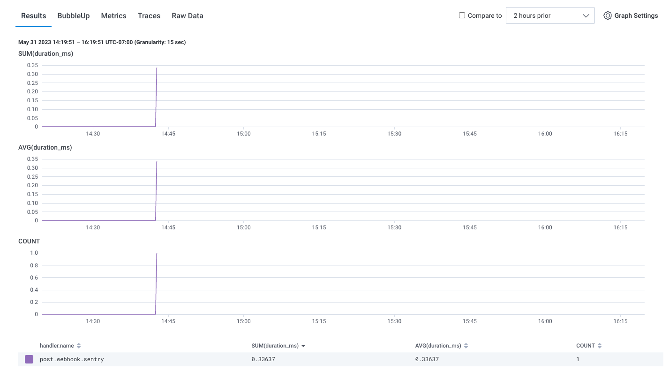This screenshot has width=669, height=371.
Task: Click the gear icon beside Graph Settings label
Action: click(608, 15)
